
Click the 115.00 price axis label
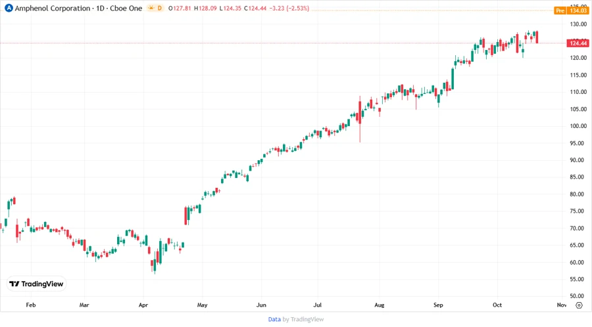[578, 75]
